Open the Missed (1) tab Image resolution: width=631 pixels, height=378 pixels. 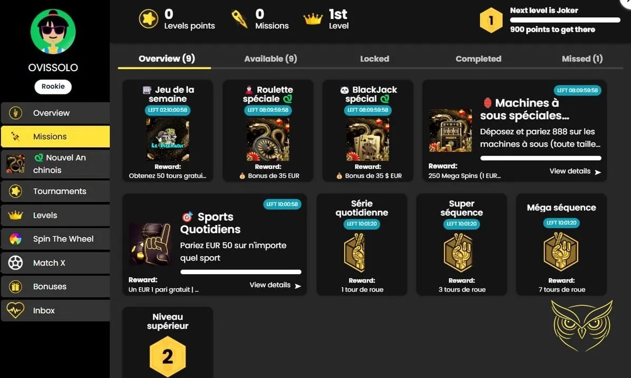[x=582, y=59]
